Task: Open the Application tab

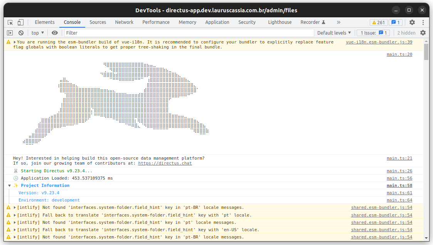Action: point(217,22)
